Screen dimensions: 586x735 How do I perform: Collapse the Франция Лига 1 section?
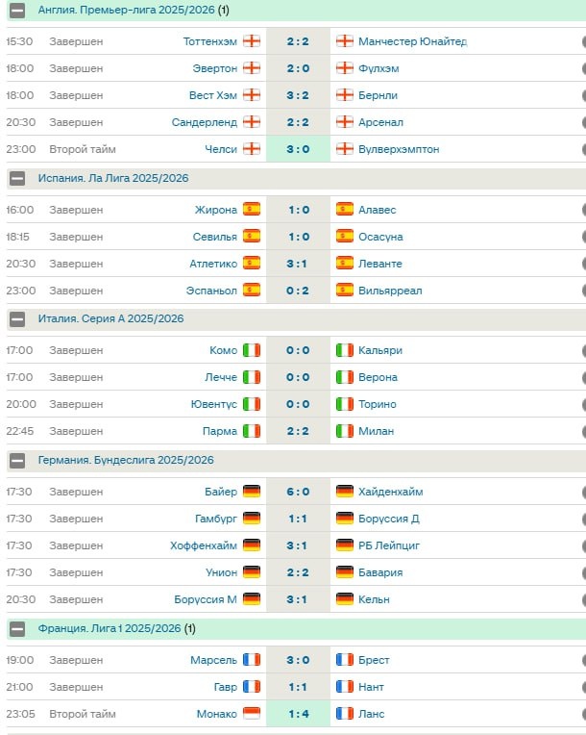click(17, 628)
